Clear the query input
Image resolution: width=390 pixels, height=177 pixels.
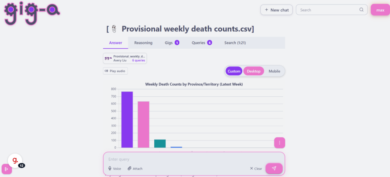point(256,168)
